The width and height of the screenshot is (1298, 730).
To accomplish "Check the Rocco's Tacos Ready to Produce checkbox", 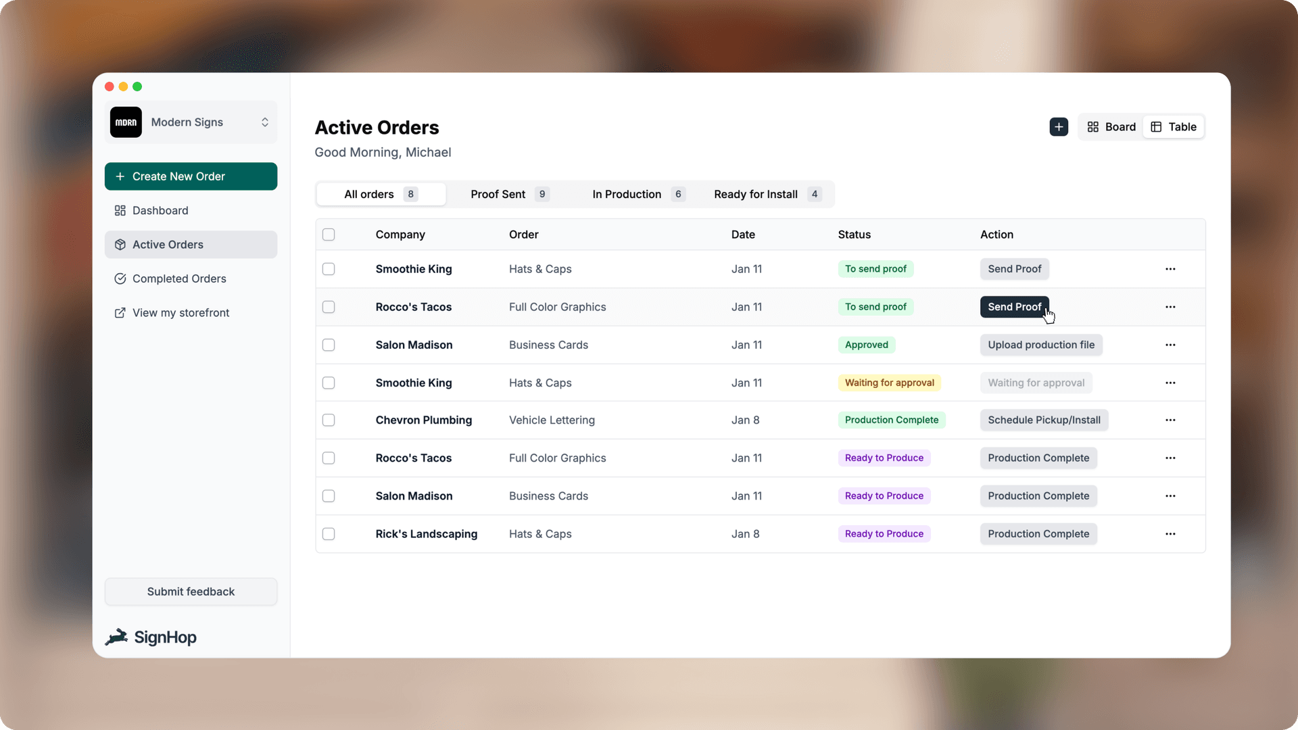I will pyautogui.click(x=329, y=458).
